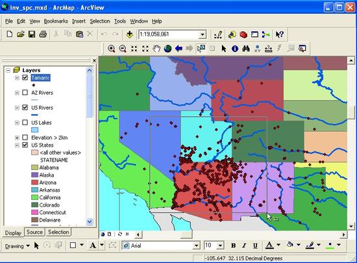This screenshot has height=263, width=357.
Task: Save the map document
Action: point(32,34)
